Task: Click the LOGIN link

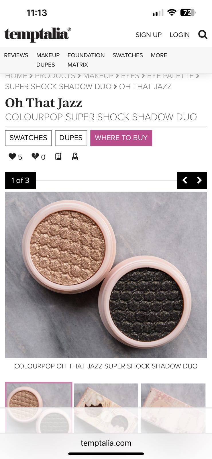Action: (x=180, y=35)
